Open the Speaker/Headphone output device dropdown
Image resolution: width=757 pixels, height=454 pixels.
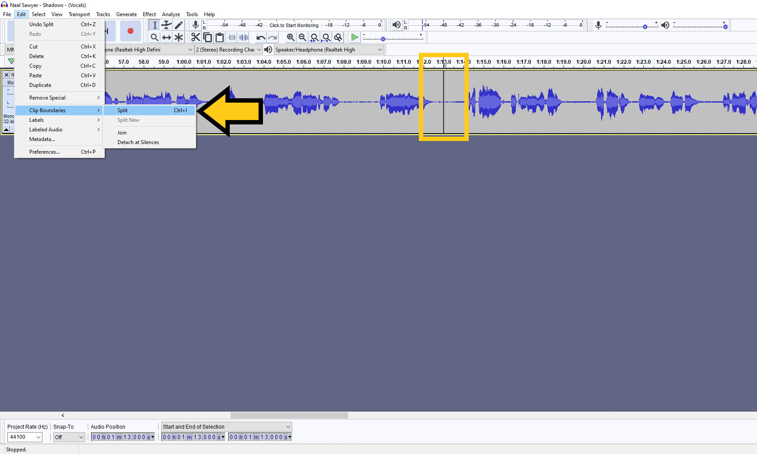point(328,49)
